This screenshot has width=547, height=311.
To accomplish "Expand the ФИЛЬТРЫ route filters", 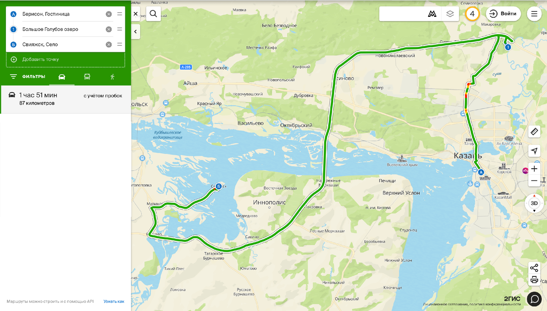I will coord(27,76).
